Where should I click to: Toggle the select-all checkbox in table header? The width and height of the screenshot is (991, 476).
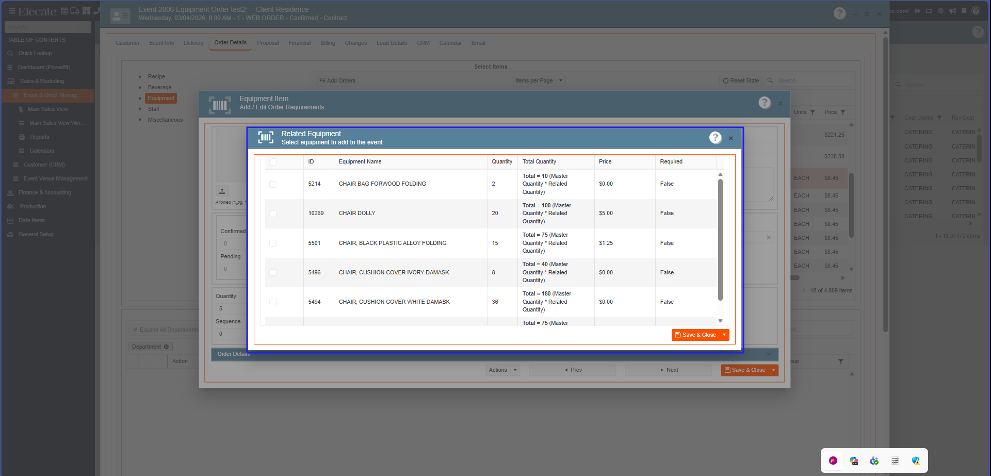[273, 162]
